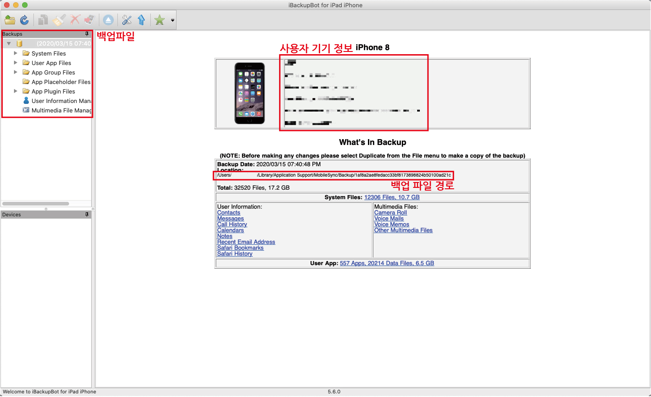Open Multimedia File Manager in the tree
The width and height of the screenshot is (651, 397).
61,110
